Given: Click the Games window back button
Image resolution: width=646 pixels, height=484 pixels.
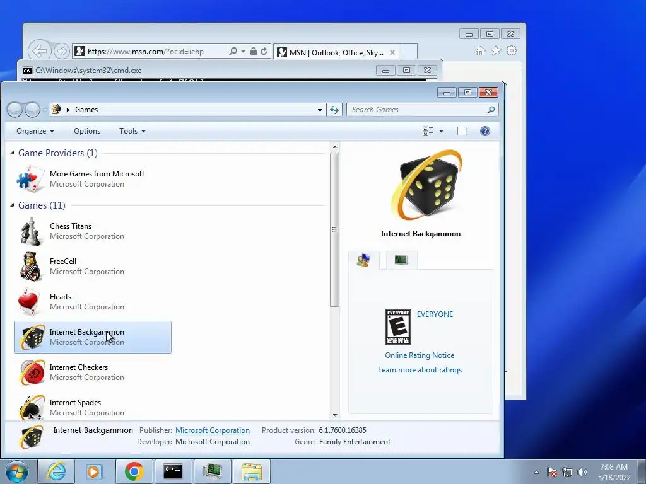Looking at the screenshot, I should tap(15, 110).
